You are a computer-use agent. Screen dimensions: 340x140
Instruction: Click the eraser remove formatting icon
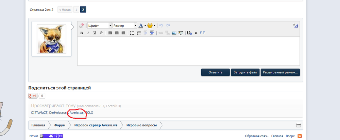(81, 25)
